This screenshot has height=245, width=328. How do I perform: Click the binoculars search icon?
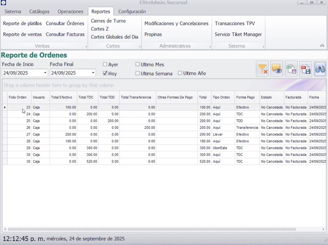(x=320, y=69)
